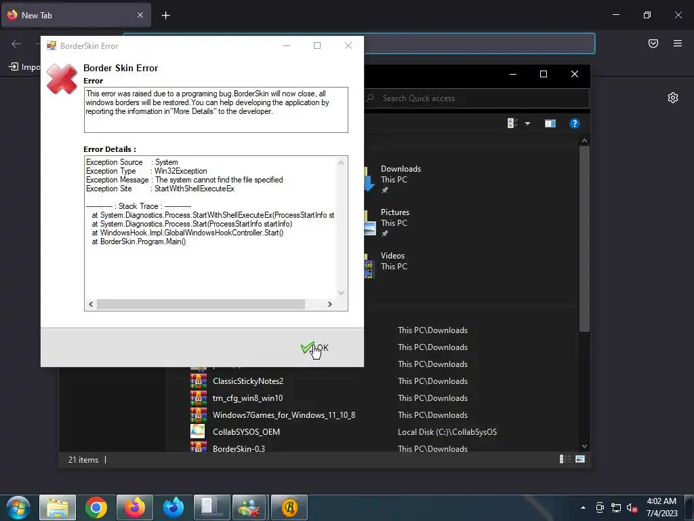Click the File Explorer vertical scrollbar thumb

point(584,238)
